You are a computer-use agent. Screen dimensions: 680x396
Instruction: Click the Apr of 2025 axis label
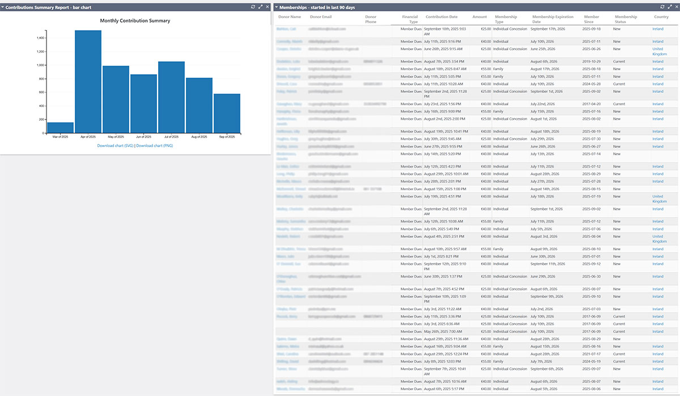(x=88, y=137)
